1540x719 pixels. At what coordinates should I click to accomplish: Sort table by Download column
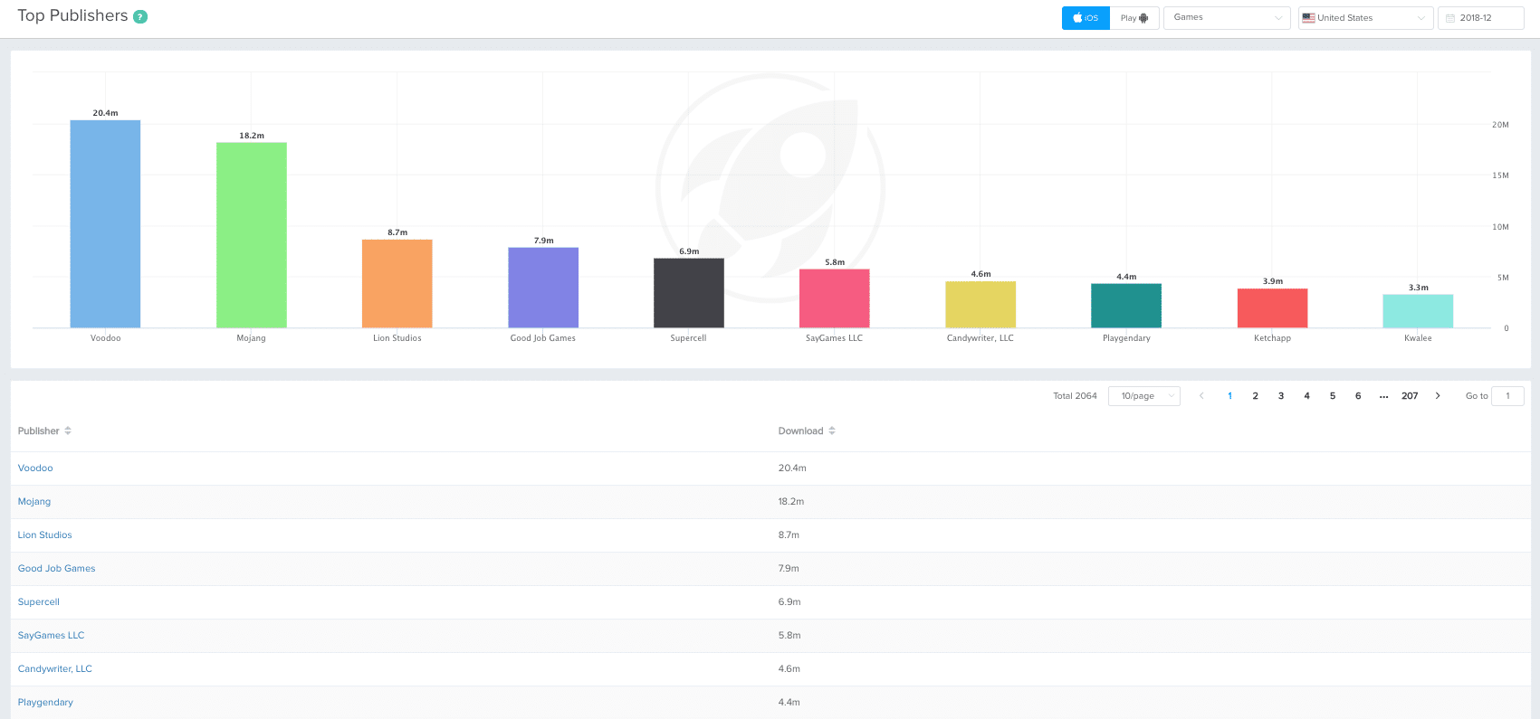tap(807, 431)
